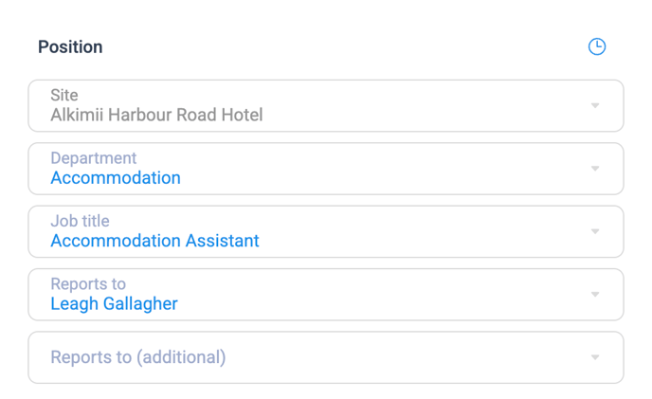Change the Accommodation Assistant selection
652x399 pixels.
pos(154,241)
